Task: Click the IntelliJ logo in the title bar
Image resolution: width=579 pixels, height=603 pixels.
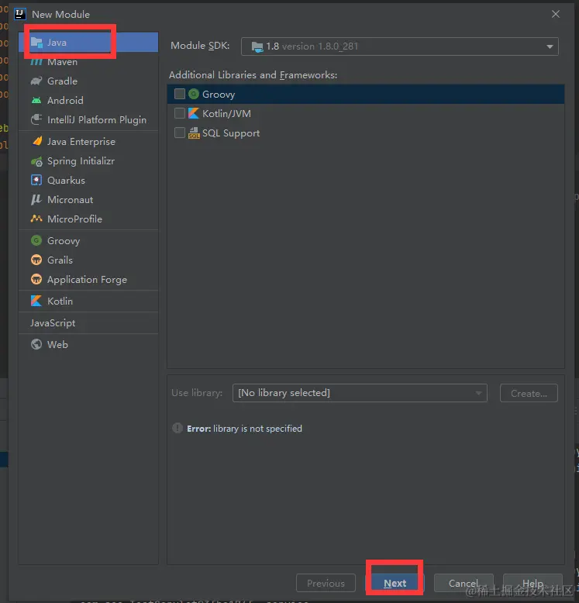Action: [20, 14]
